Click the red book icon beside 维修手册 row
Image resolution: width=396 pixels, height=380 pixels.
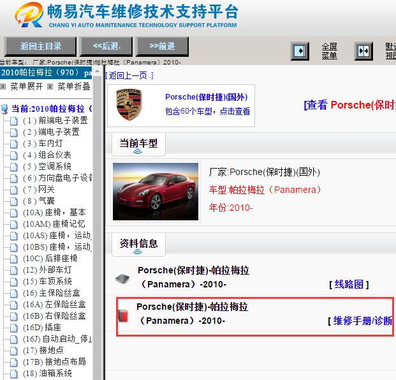123,315
